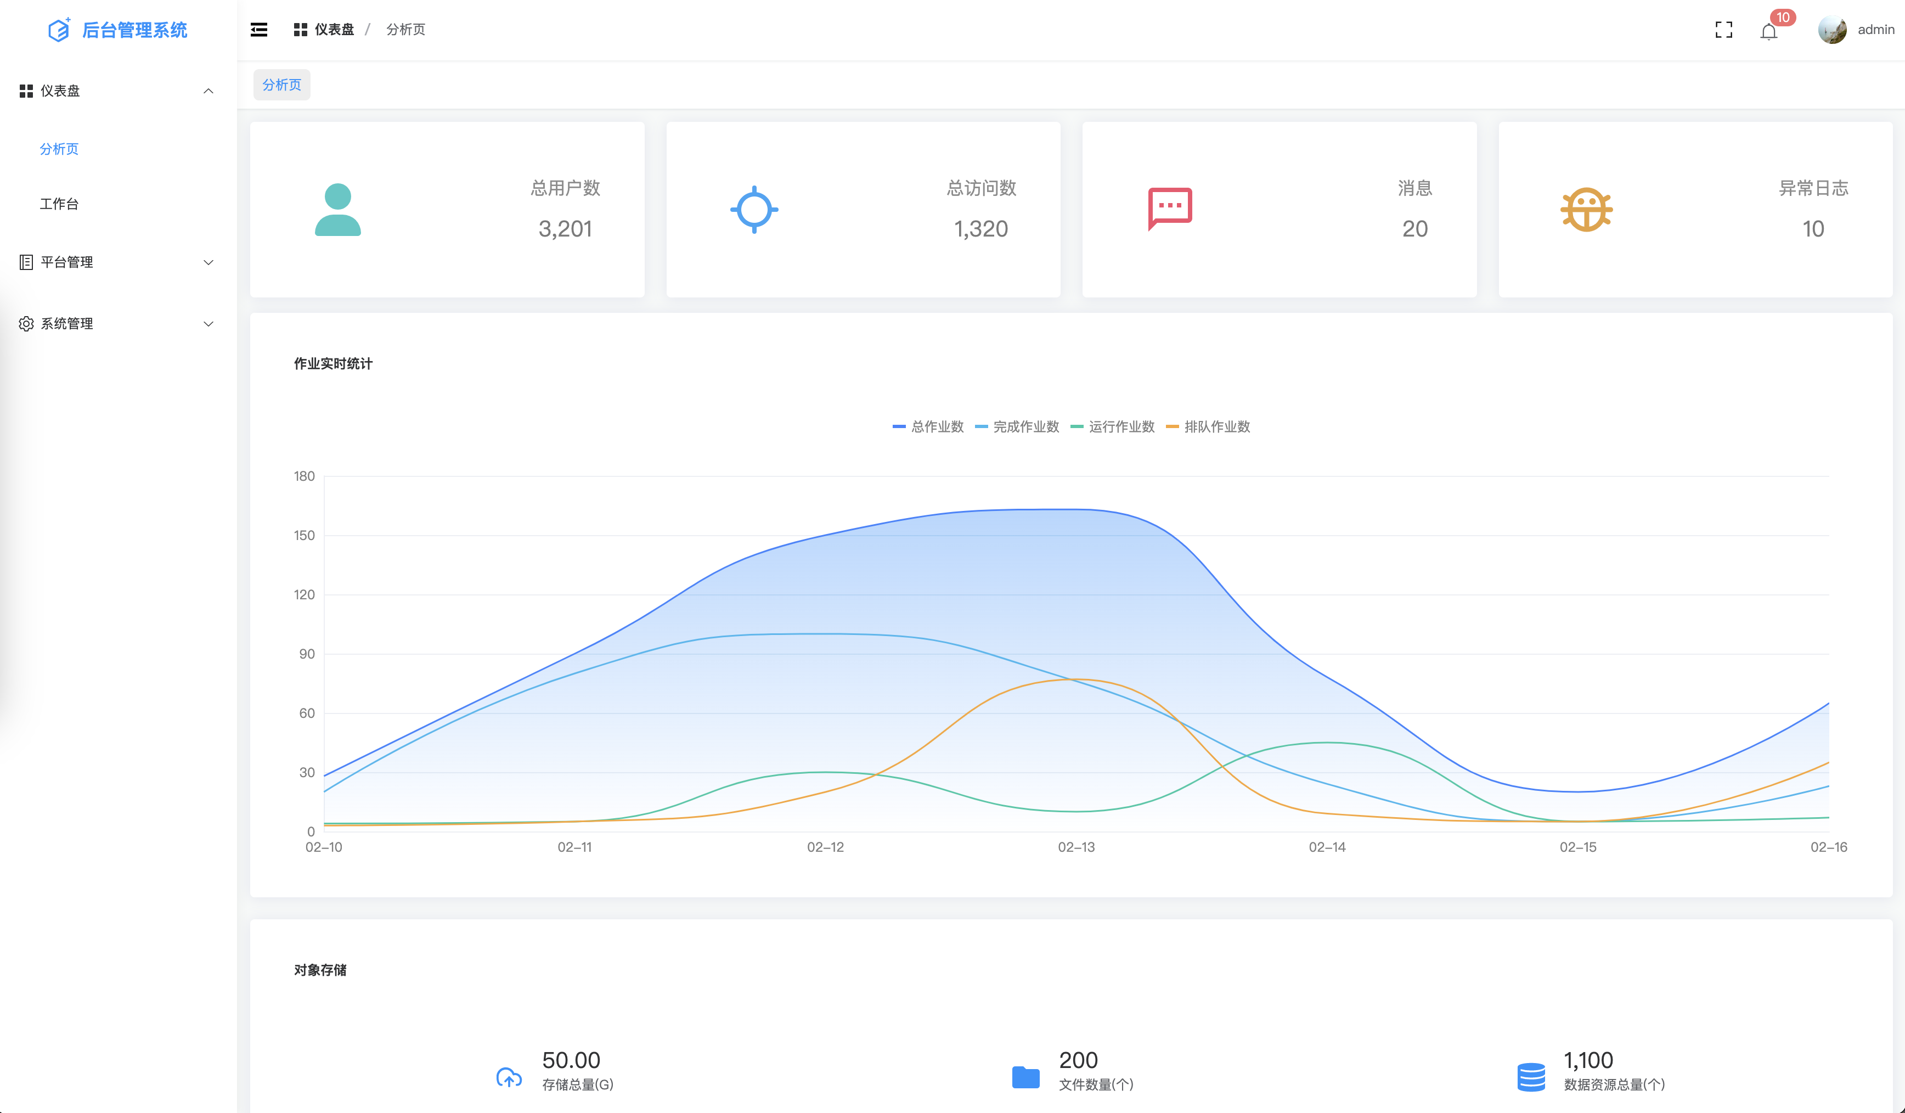This screenshot has height=1113, width=1905.
Task: Select the 分析页 page tab
Action: 281,85
